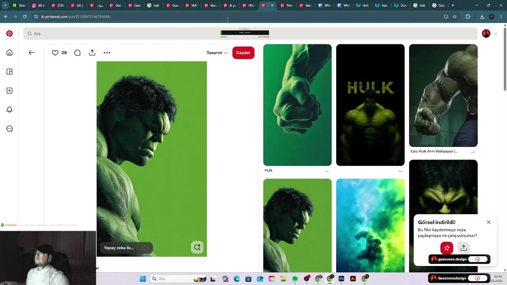The height and width of the screenshot is (285, 507).
Task: Expand the account chevron beside the avatar
Action: [496, 34]
